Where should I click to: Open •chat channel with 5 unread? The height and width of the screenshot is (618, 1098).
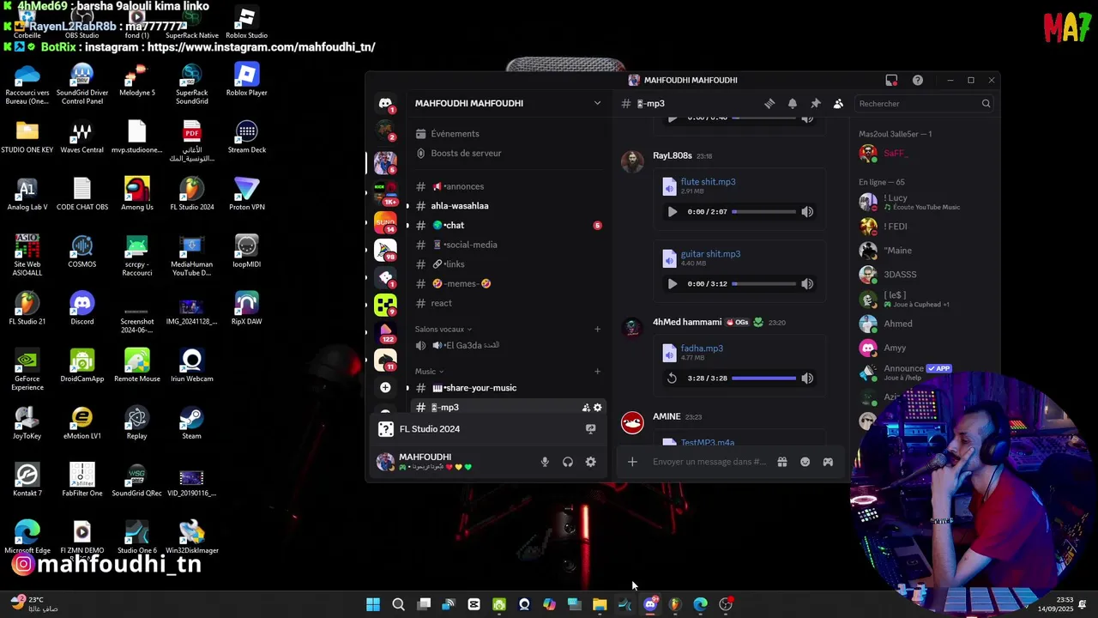508,226
